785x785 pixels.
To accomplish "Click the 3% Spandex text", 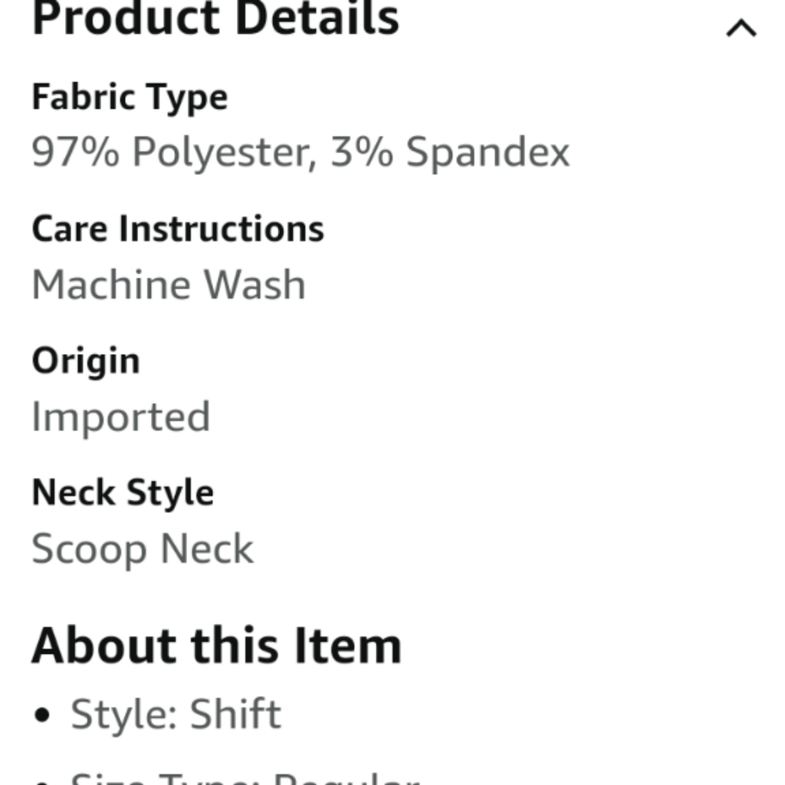I will (x=450, y=152).
